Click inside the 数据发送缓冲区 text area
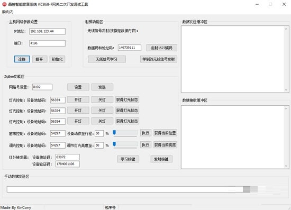Image resolution: width=291 pixels, height=210 pixels. [233, 59]
